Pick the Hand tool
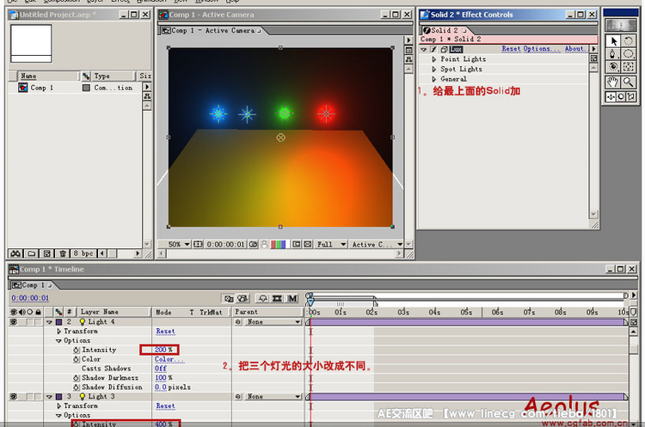Screen dimensions: 645x427 pyautogui.click(x=613, y=82)
